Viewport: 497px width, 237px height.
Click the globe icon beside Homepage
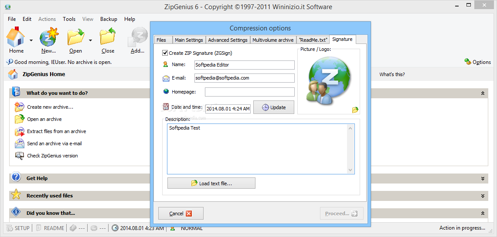click(166, 92)
